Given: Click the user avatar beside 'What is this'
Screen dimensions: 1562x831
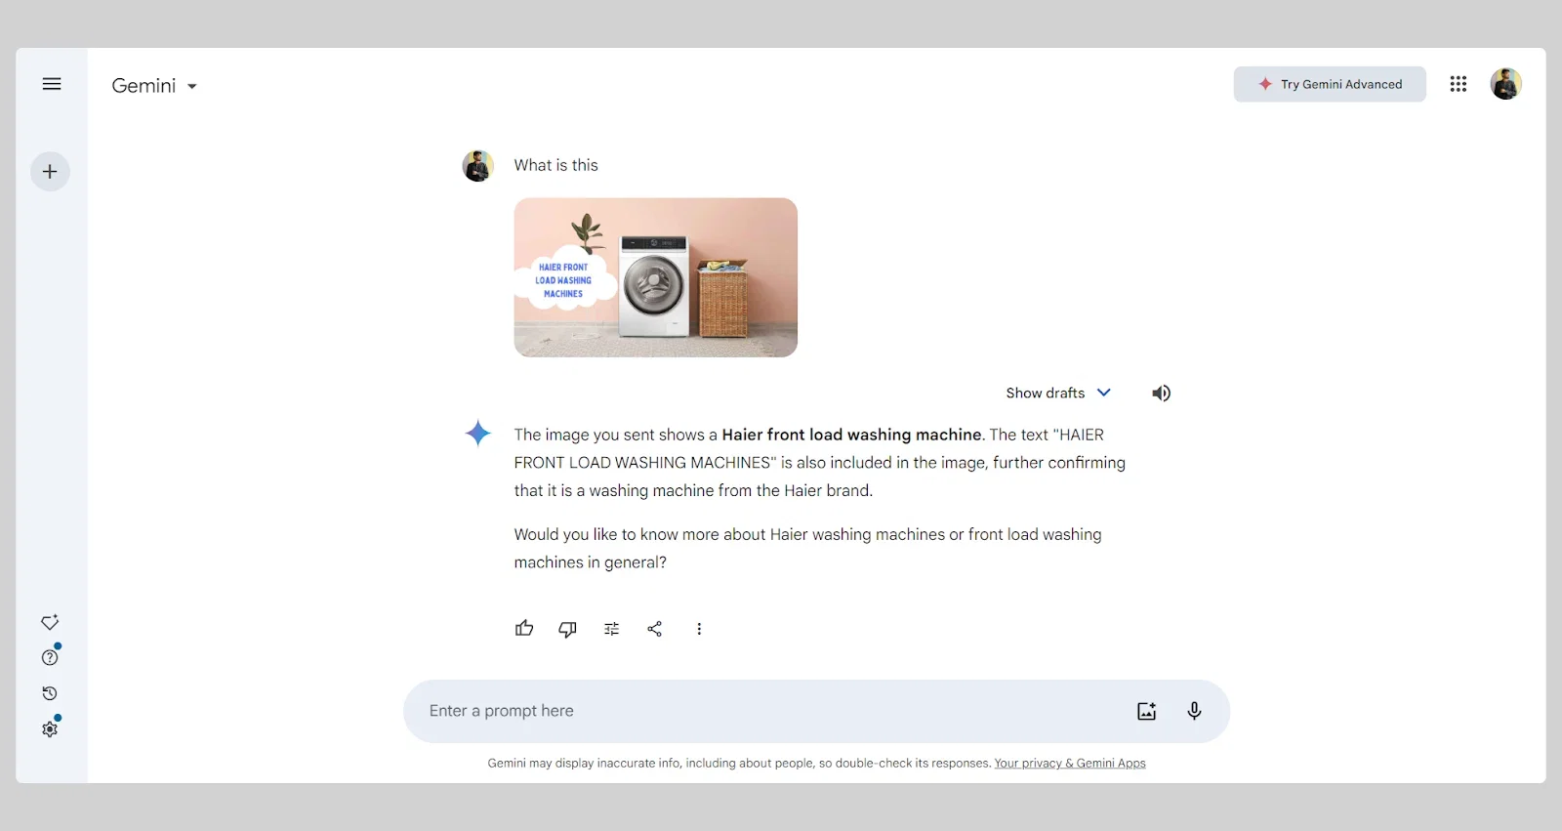Looking at the screenshot, I should tap(478, 166).
